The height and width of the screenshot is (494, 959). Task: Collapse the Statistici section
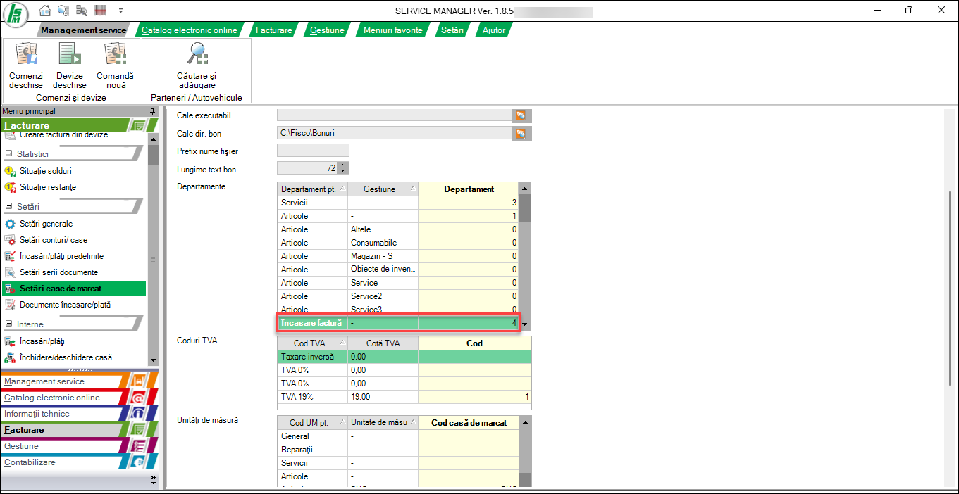pyautogui.click(x=9, y=154)
